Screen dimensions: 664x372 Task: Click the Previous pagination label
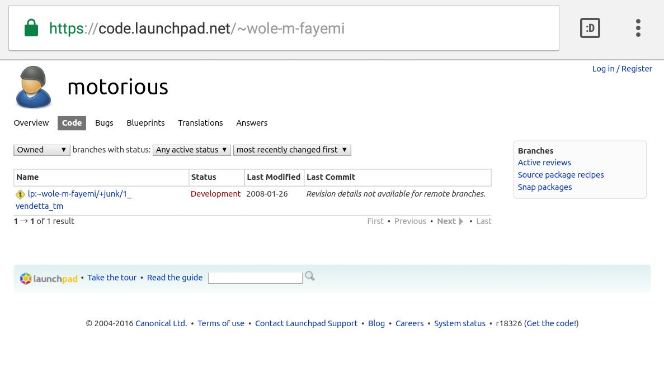410,221
